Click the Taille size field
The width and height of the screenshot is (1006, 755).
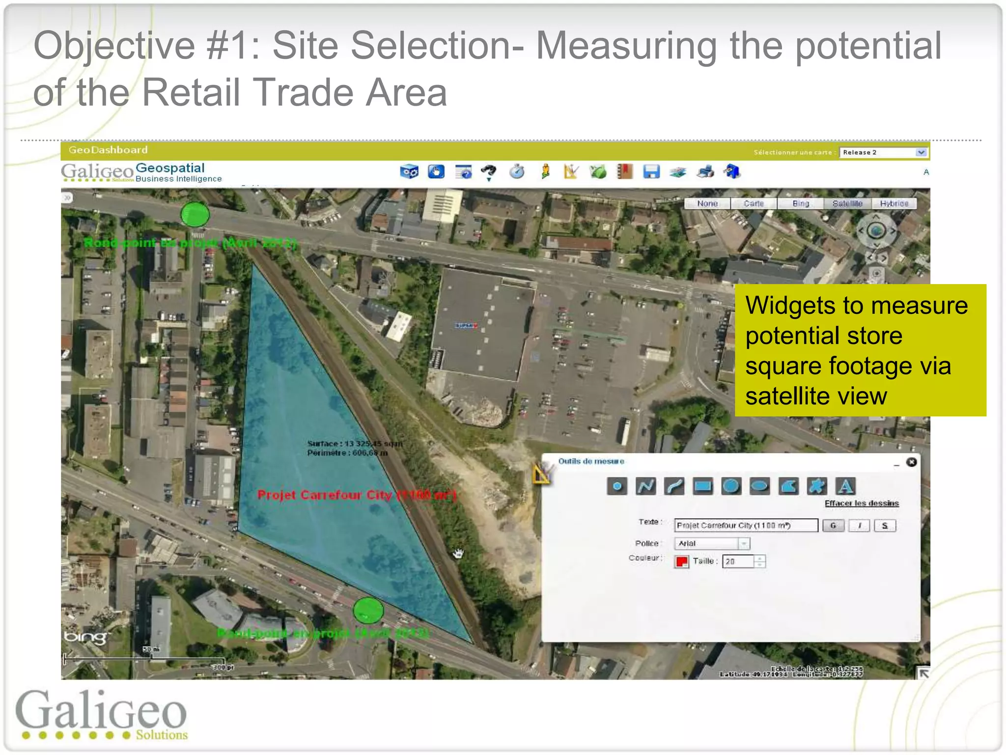(738, 561)
